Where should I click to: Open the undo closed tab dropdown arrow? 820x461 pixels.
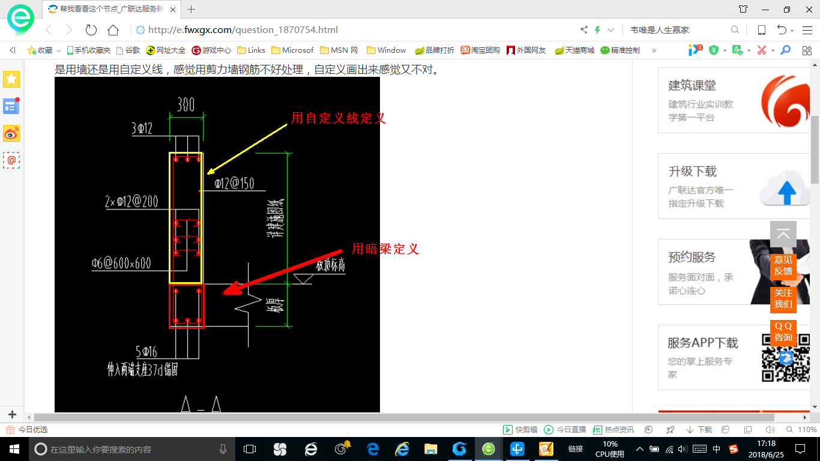pyautogui.click(x=792, y=31)
